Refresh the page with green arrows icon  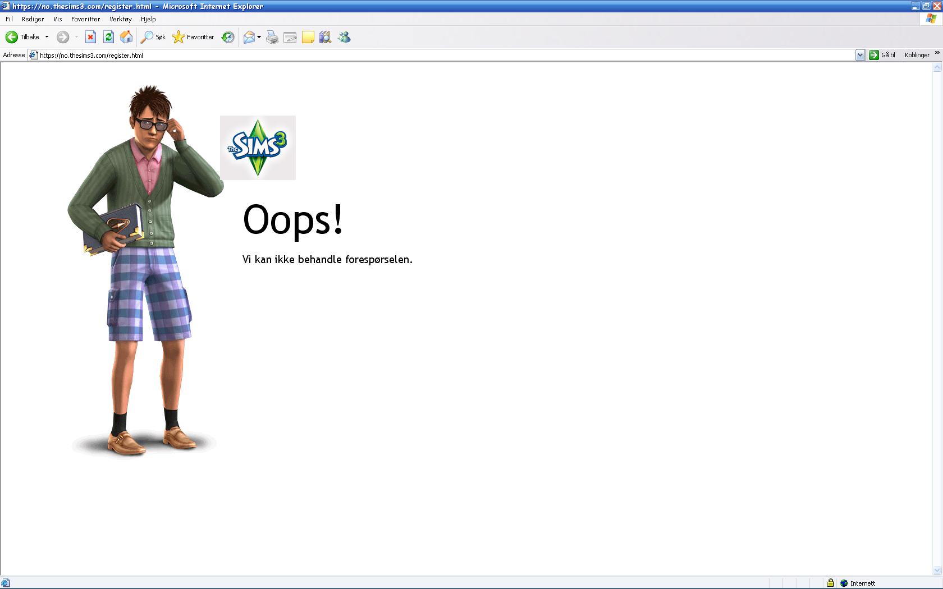coord(108,37)
